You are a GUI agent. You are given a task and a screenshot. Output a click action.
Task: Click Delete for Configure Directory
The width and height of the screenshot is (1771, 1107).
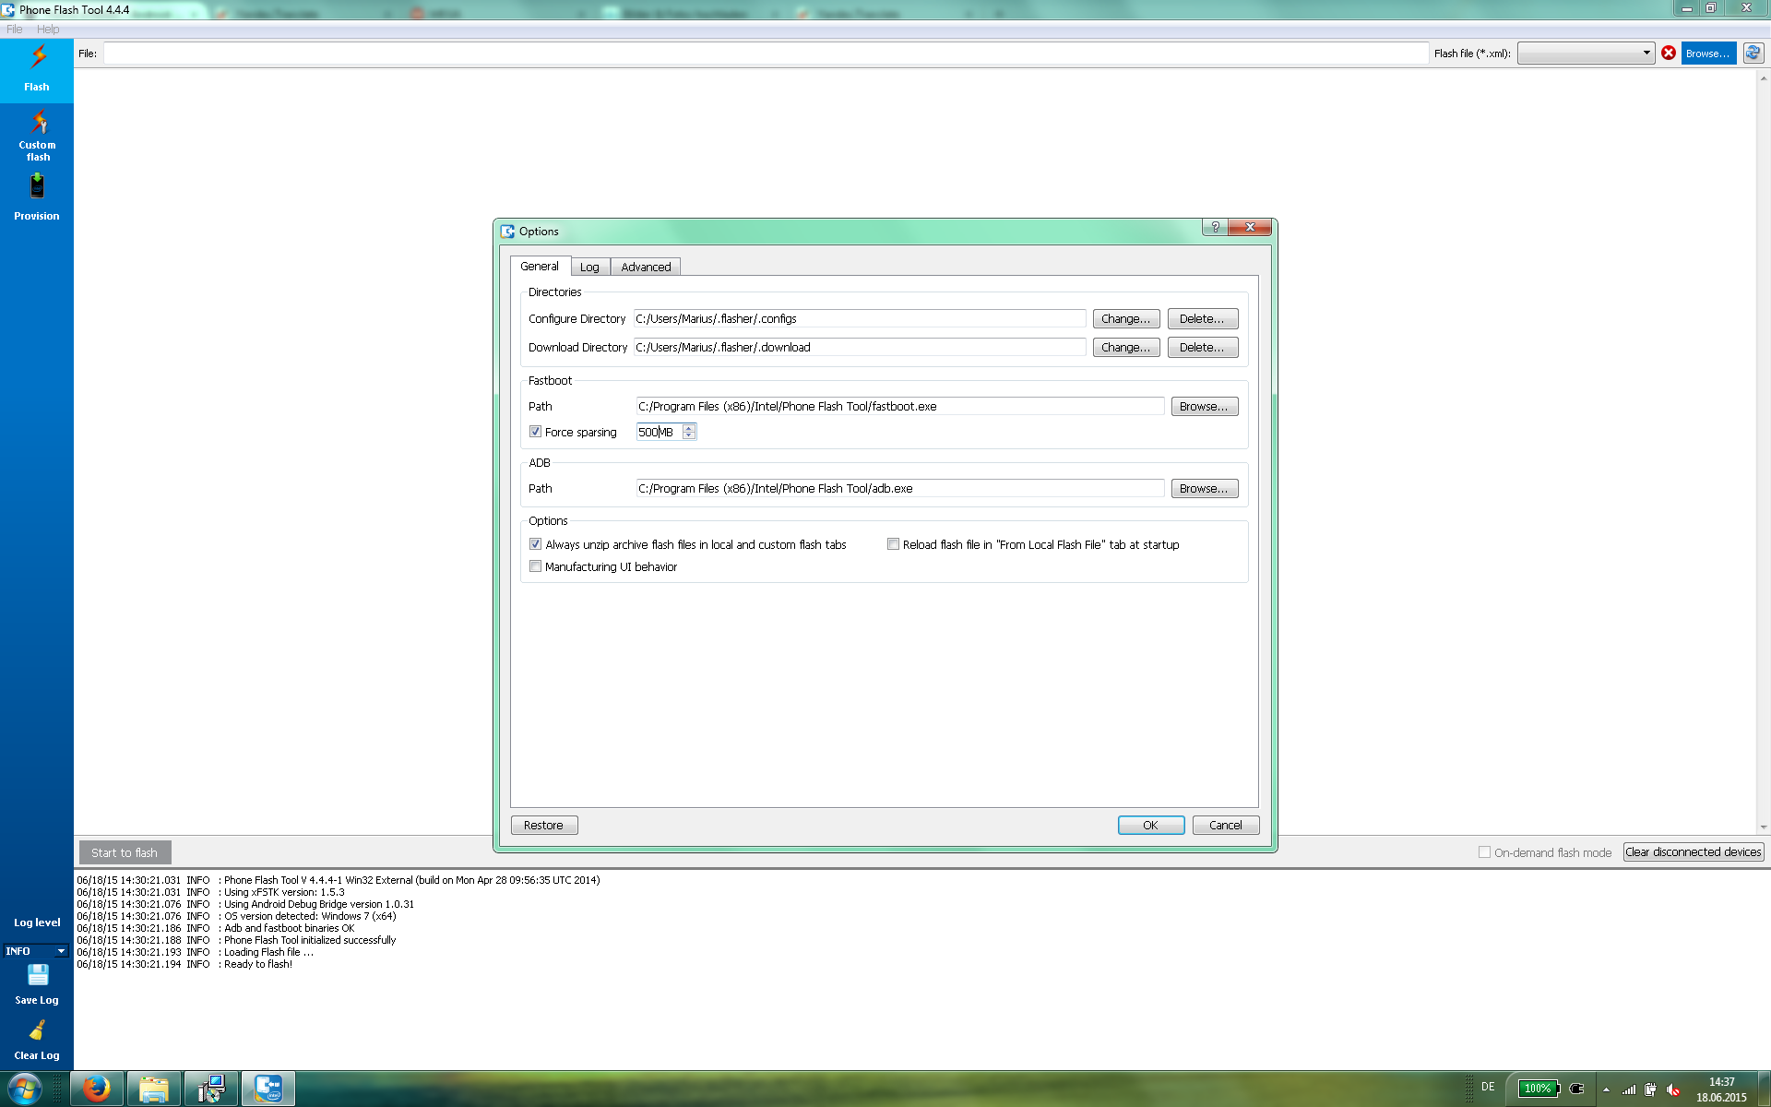point(1203,319)
